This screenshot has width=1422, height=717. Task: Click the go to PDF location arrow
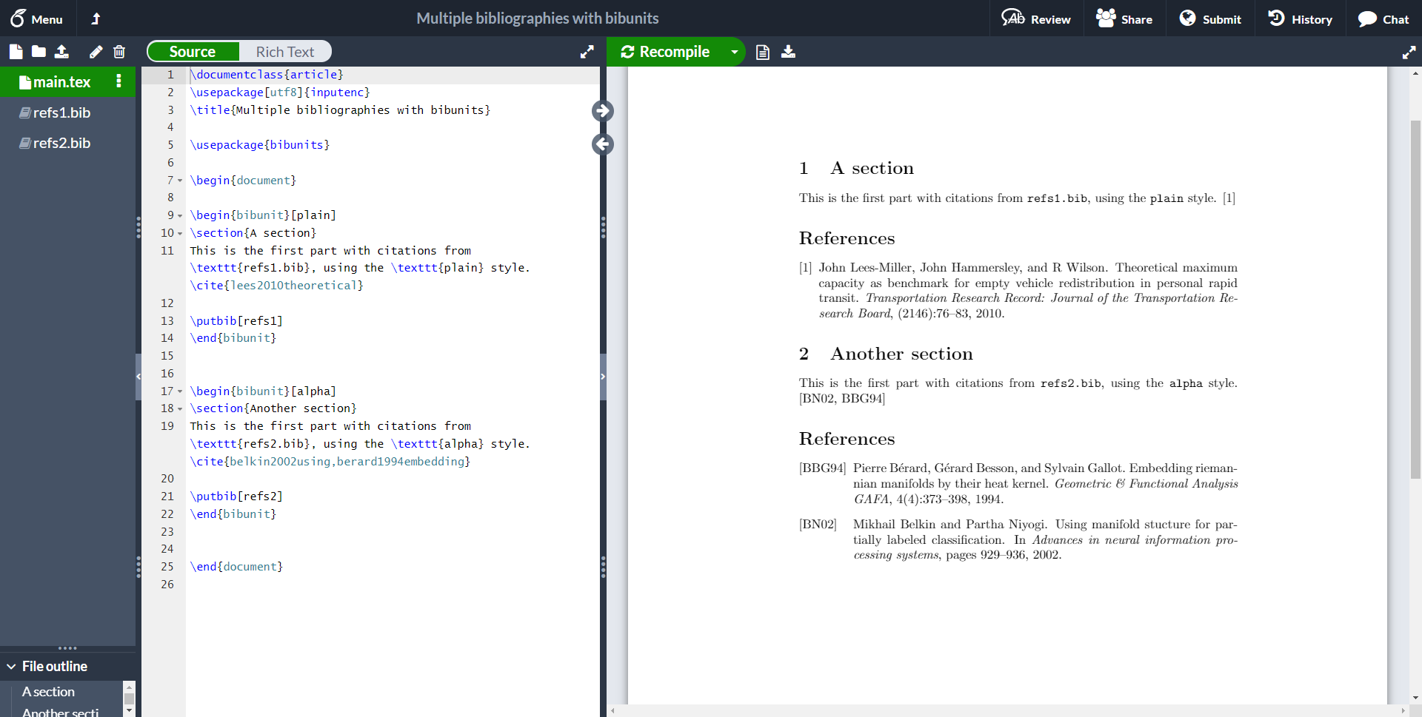coord(602,111)
